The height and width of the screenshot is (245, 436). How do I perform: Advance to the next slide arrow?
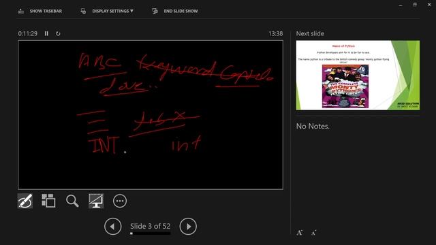(x=188, y=227)
